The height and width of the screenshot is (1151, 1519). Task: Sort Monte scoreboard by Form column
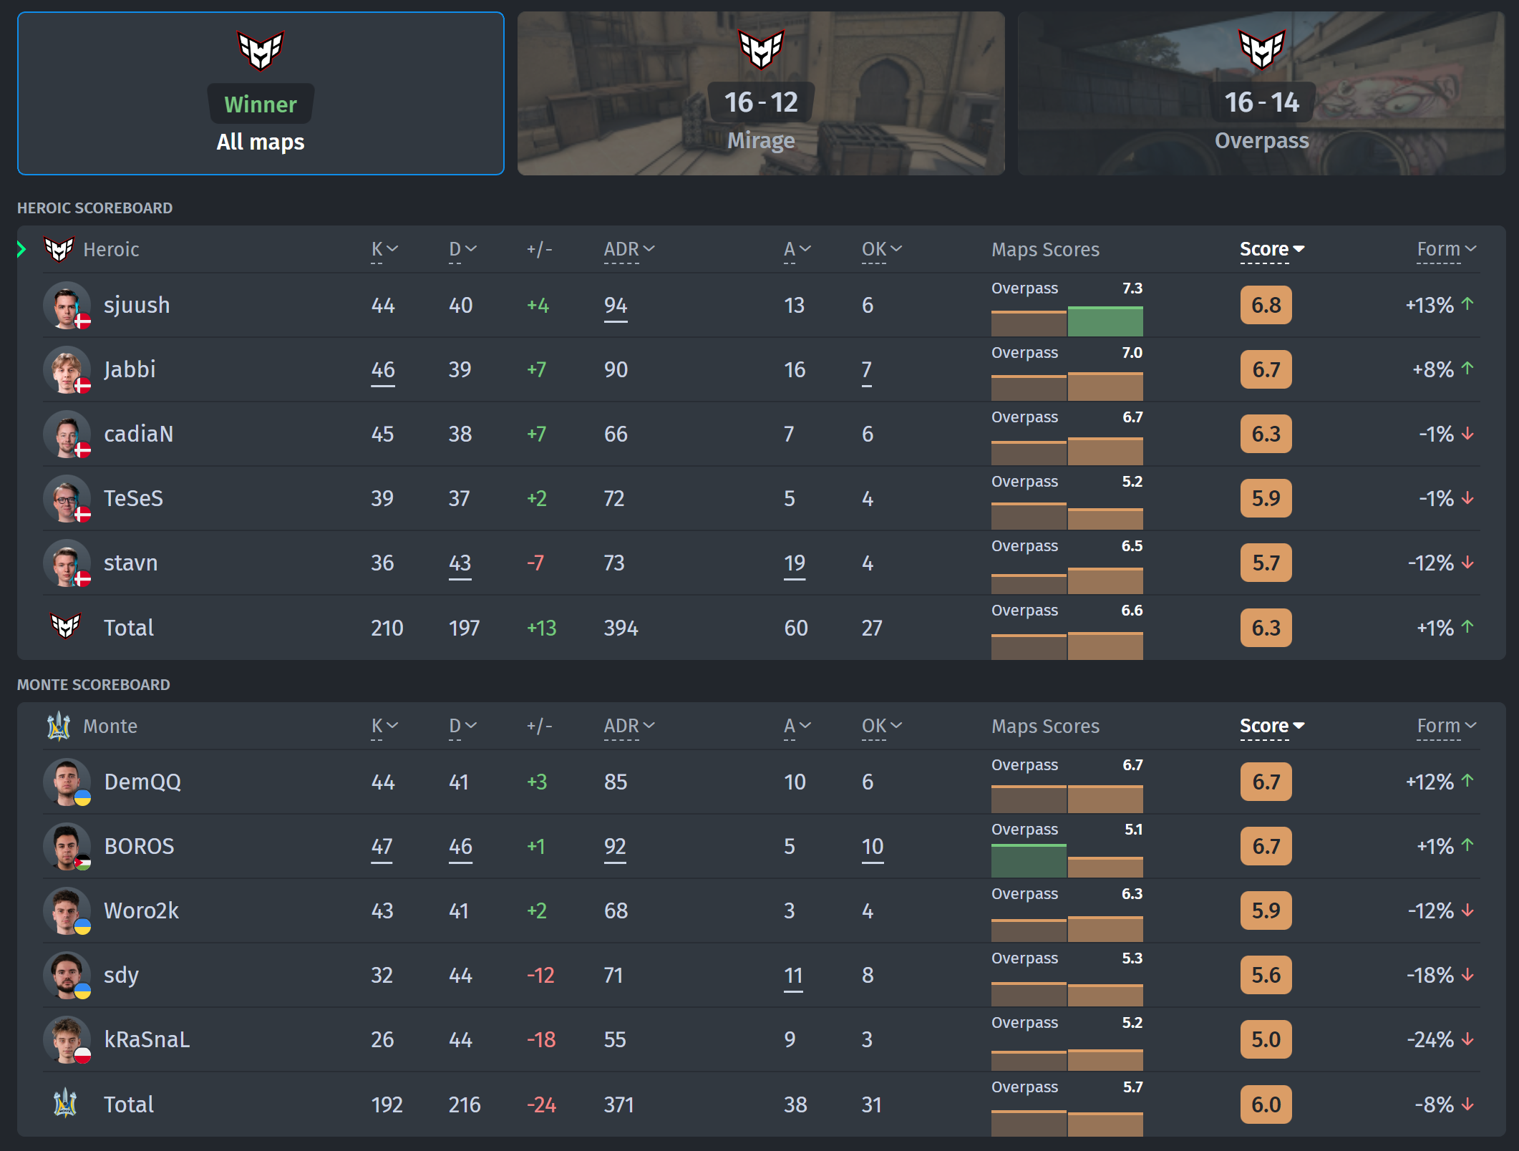pyautogui.click(x=1445, y=726)
